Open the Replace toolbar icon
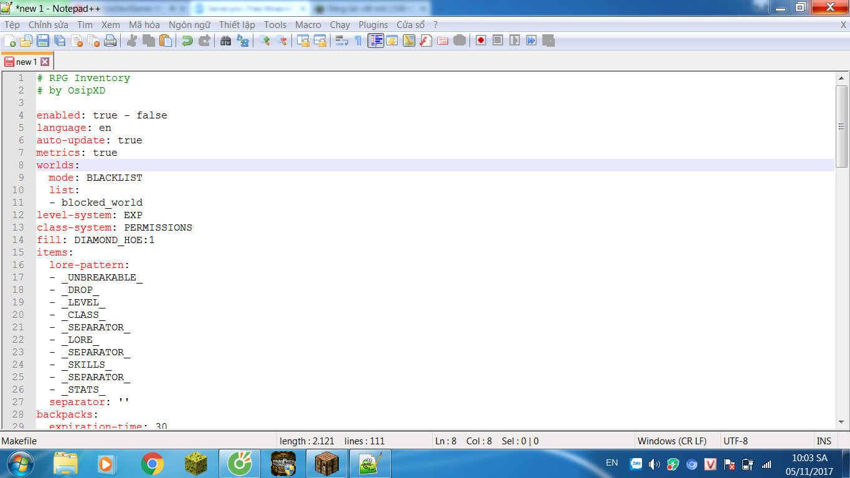The image size is (850, 478). (x=243, y=41)
